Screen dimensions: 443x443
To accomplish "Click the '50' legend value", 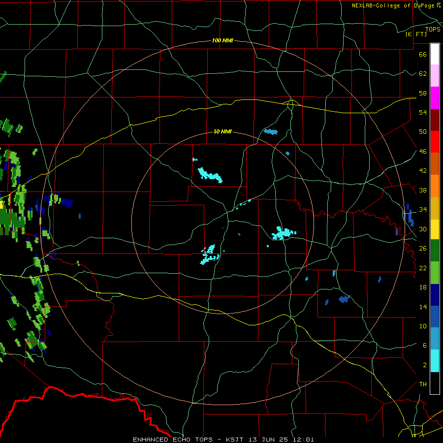I will pyautogui.click(x=423, y=132).
